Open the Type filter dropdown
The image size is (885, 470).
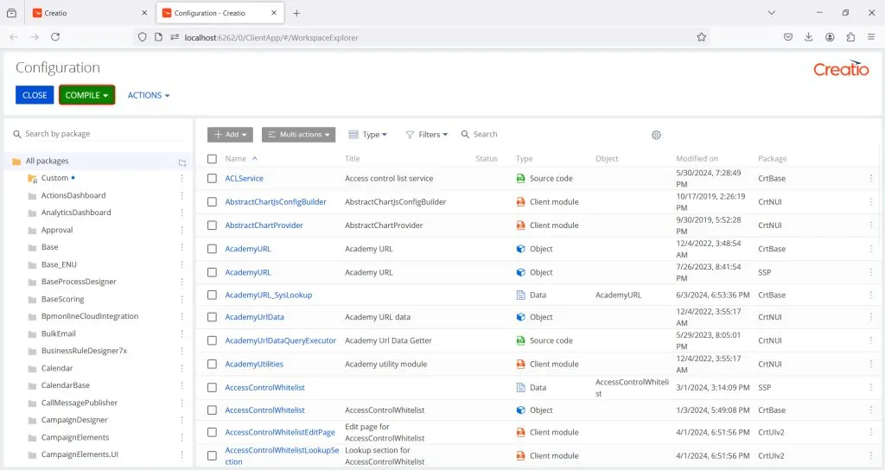[368, 134]
